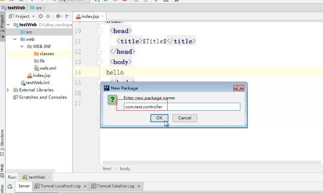Close the index.jsp editor tab
The image size is (323, 193).
click(x=102, y=16)
